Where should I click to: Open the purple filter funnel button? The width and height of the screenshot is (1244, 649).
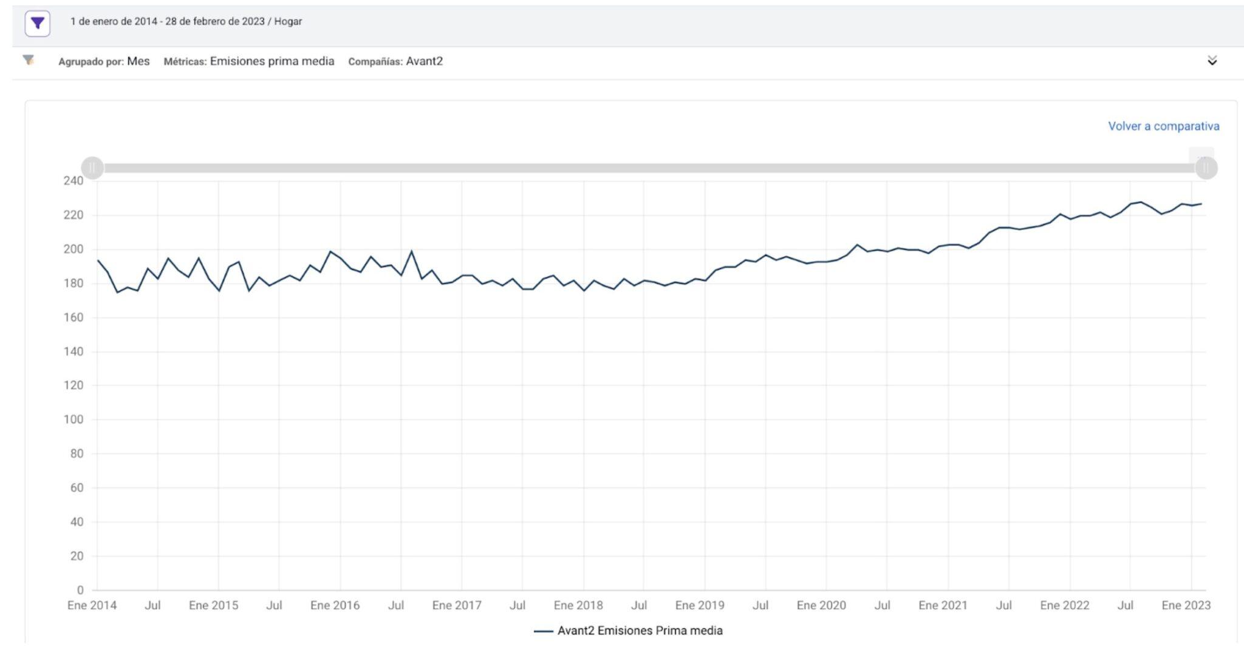(37, 24)
